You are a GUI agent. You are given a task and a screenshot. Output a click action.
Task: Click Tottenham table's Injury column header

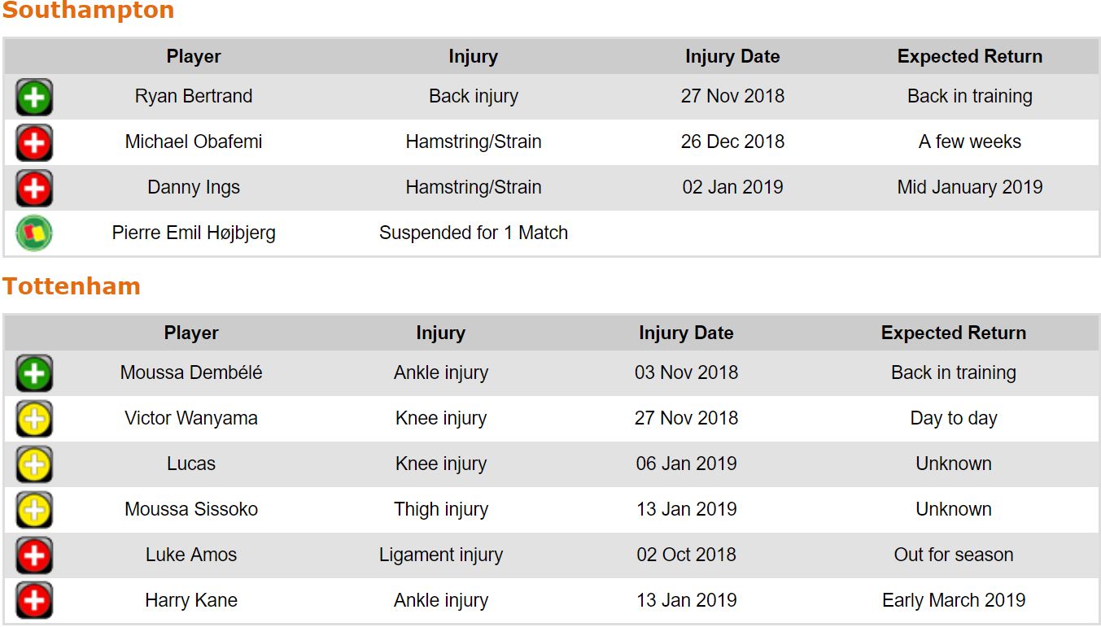(440, 333)
